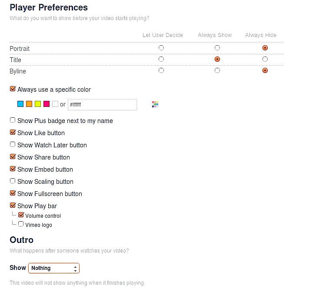Choose the white color swatch
The width and height of the screenshot is (309, 289).
[x=55, y=104]
